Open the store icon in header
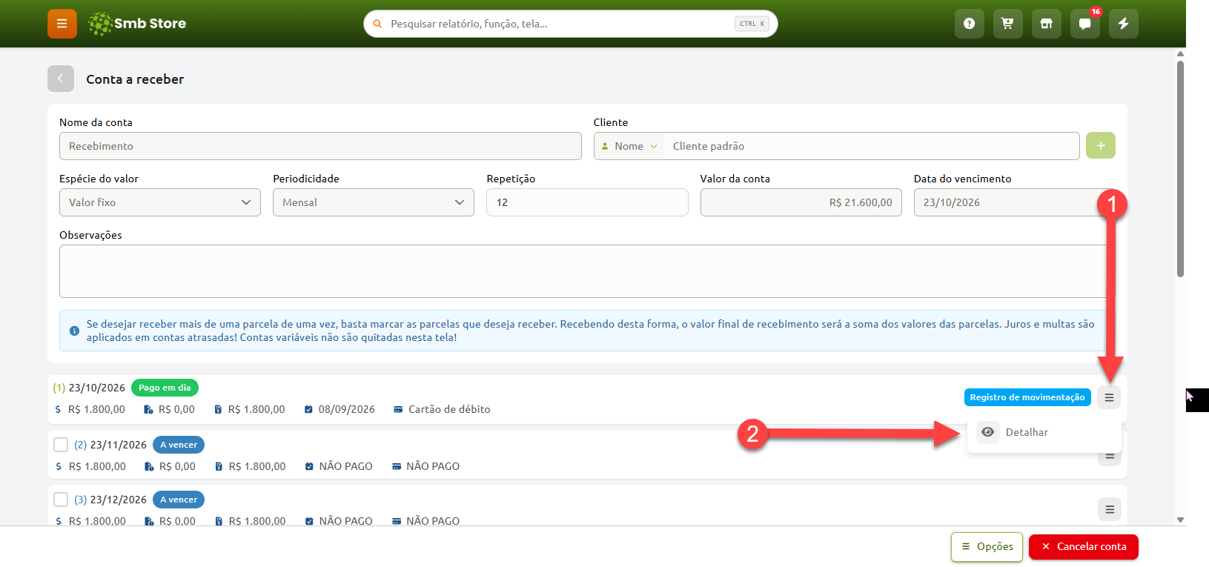The image size is (1209, 567). (x=1046, y=24)
